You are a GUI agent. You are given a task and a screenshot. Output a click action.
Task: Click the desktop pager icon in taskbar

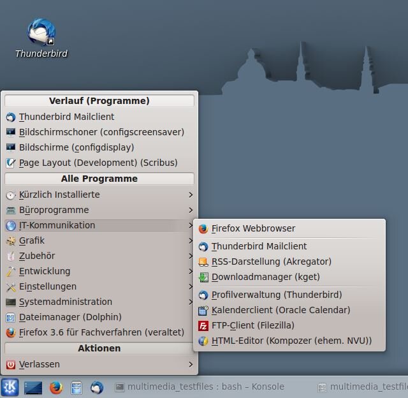(33, 388)
